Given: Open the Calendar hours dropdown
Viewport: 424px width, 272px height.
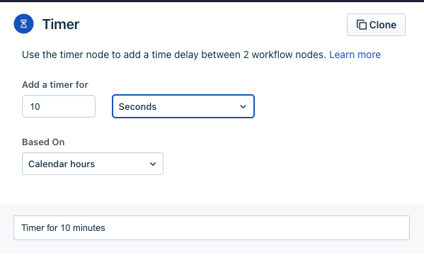Looking at the screenshot, I should pos(93,164).
